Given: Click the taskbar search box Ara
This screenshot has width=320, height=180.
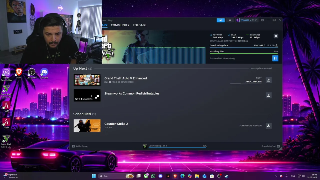Looking at the screenshot, I should 116,176.
